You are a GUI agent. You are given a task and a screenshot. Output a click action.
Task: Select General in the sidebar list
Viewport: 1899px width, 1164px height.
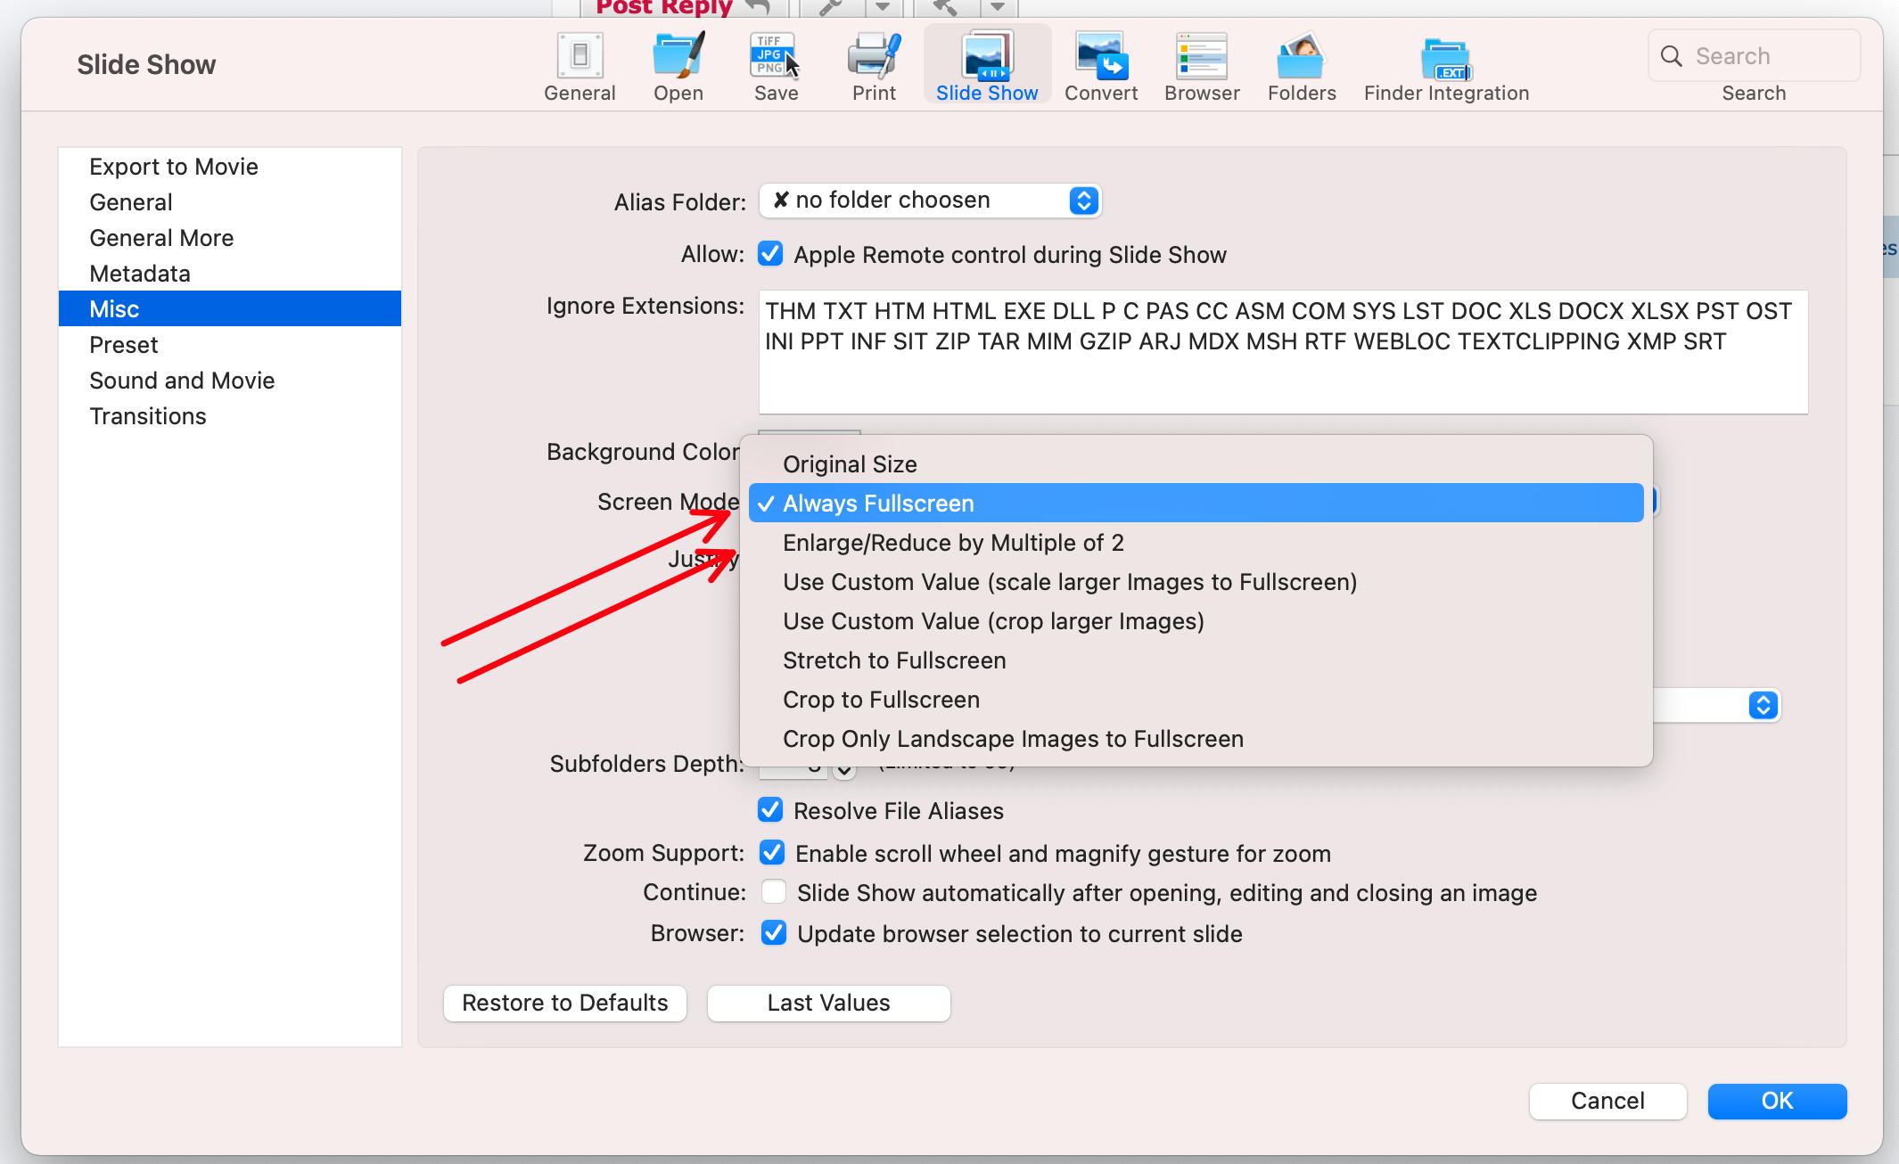pyautogui.click(x=230, y=202)
